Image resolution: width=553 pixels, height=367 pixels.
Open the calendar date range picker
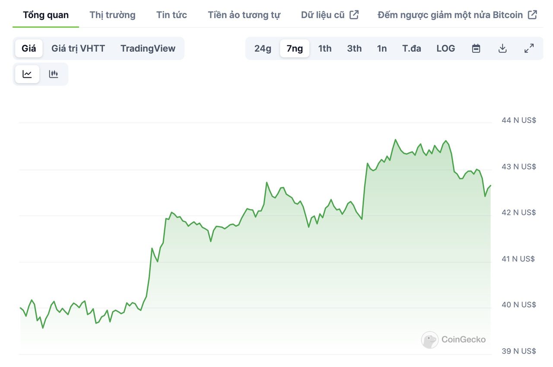coord(476,48)
